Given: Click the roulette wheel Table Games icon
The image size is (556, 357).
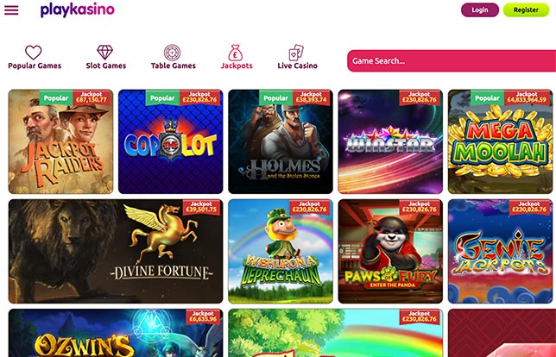Looking at the screenshot, I should (173, 53).
